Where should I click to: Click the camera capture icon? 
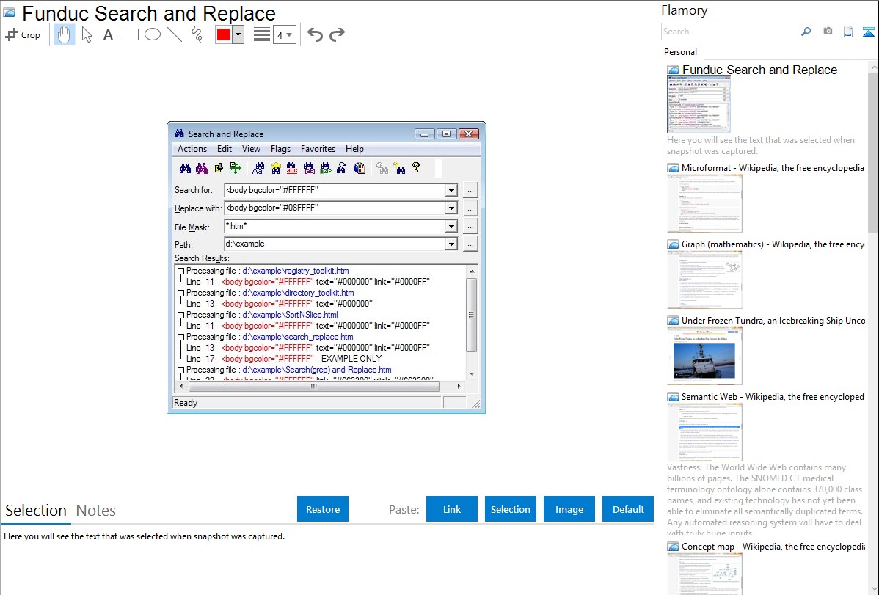(x=828, y=32)
